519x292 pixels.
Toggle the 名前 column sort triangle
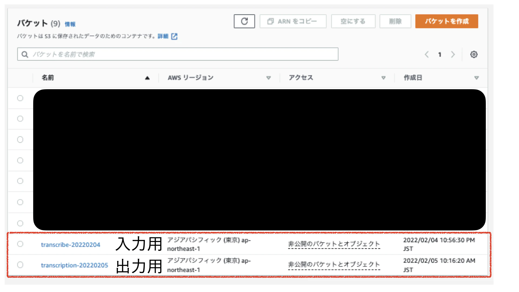click(x=148, y=78)
